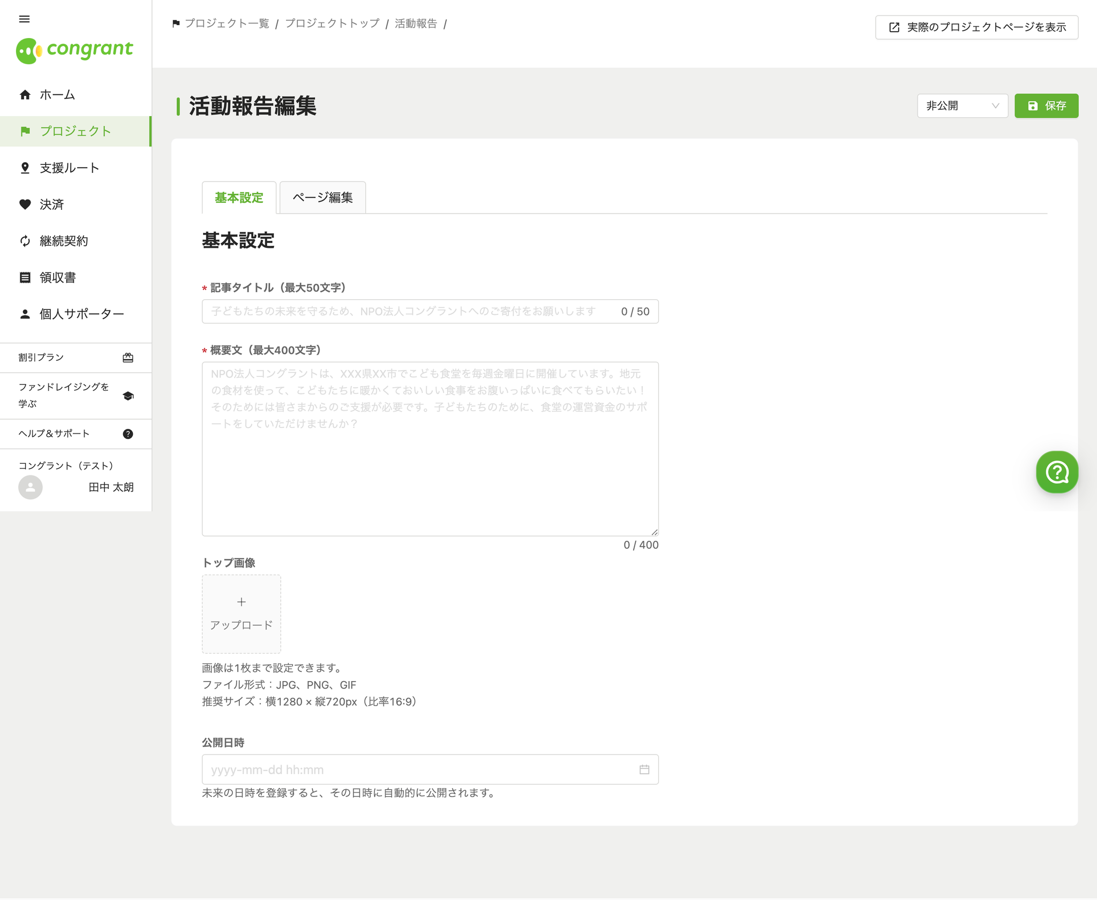Open the 割引プラン link
Image resolution: width=1097 pixels, height=900 pixels.
coord(76,358)
